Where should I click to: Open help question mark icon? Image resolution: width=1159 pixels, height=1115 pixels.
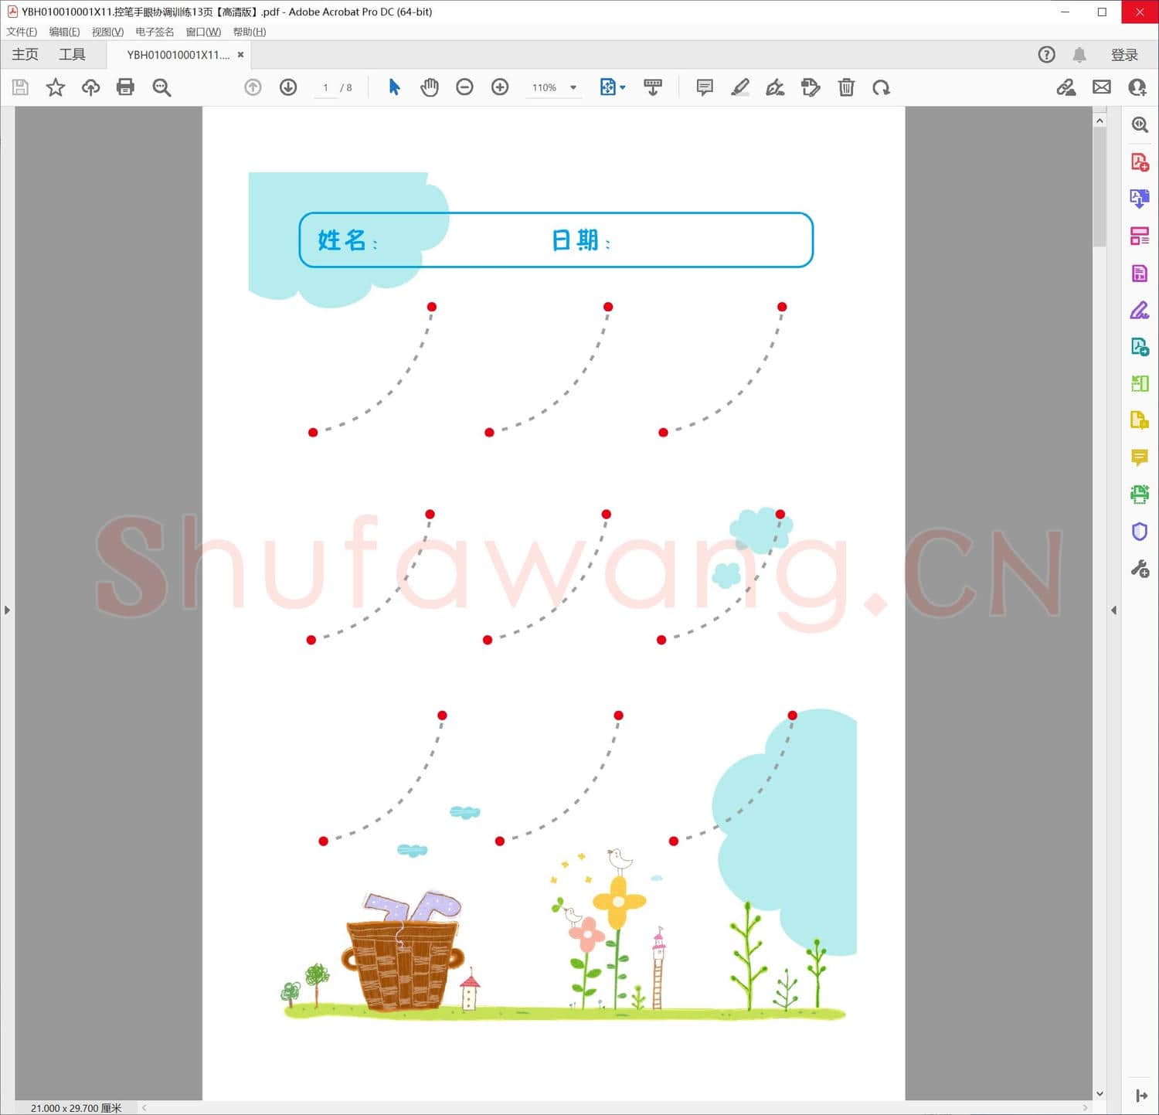[1046, 55]
